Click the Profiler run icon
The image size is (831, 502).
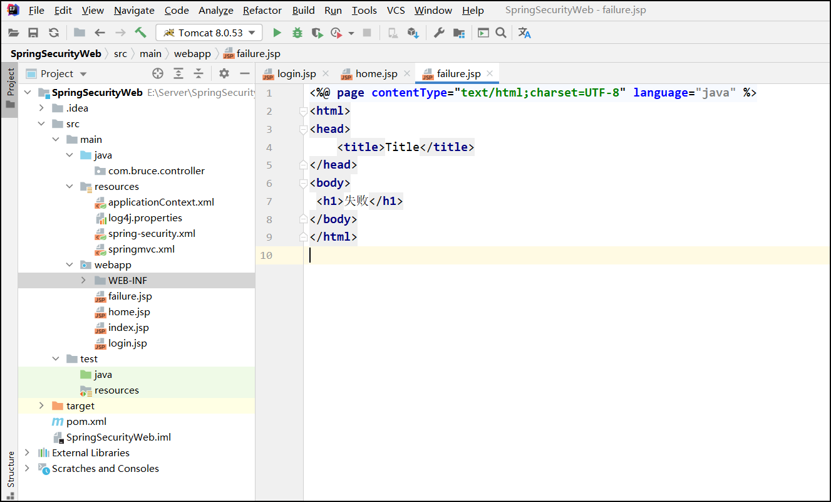[337, 33]
